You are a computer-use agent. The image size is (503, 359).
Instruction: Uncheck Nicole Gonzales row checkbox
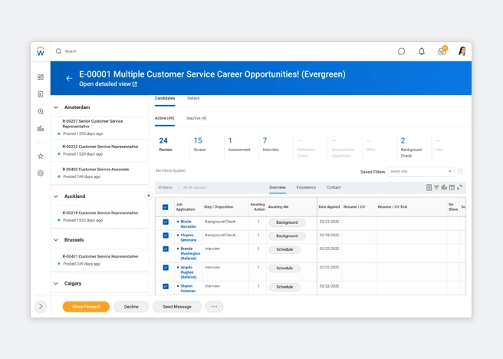coord(166,222)
